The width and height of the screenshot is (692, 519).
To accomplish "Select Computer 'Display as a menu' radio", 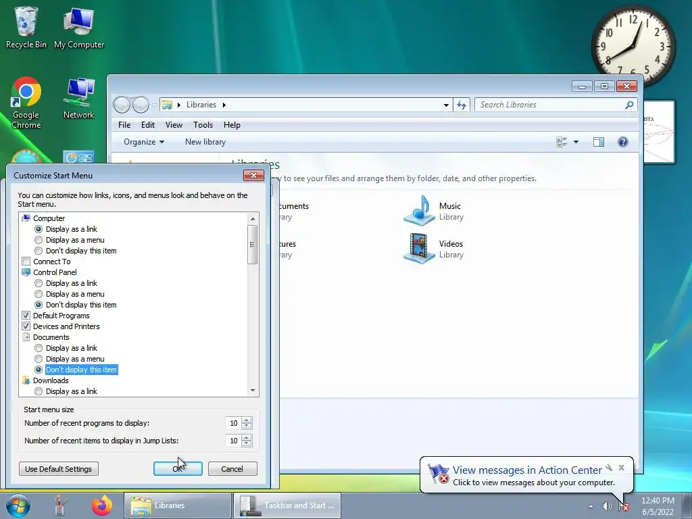I will [39, 240].
